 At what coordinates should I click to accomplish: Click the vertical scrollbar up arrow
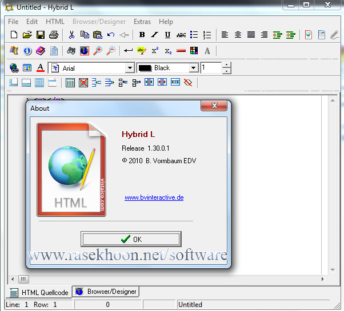click(x=333, y=100)
